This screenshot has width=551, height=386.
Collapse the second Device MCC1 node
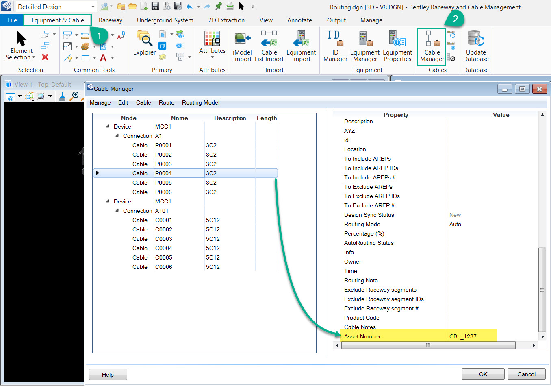pyautogui.click(x=108, y=201)
